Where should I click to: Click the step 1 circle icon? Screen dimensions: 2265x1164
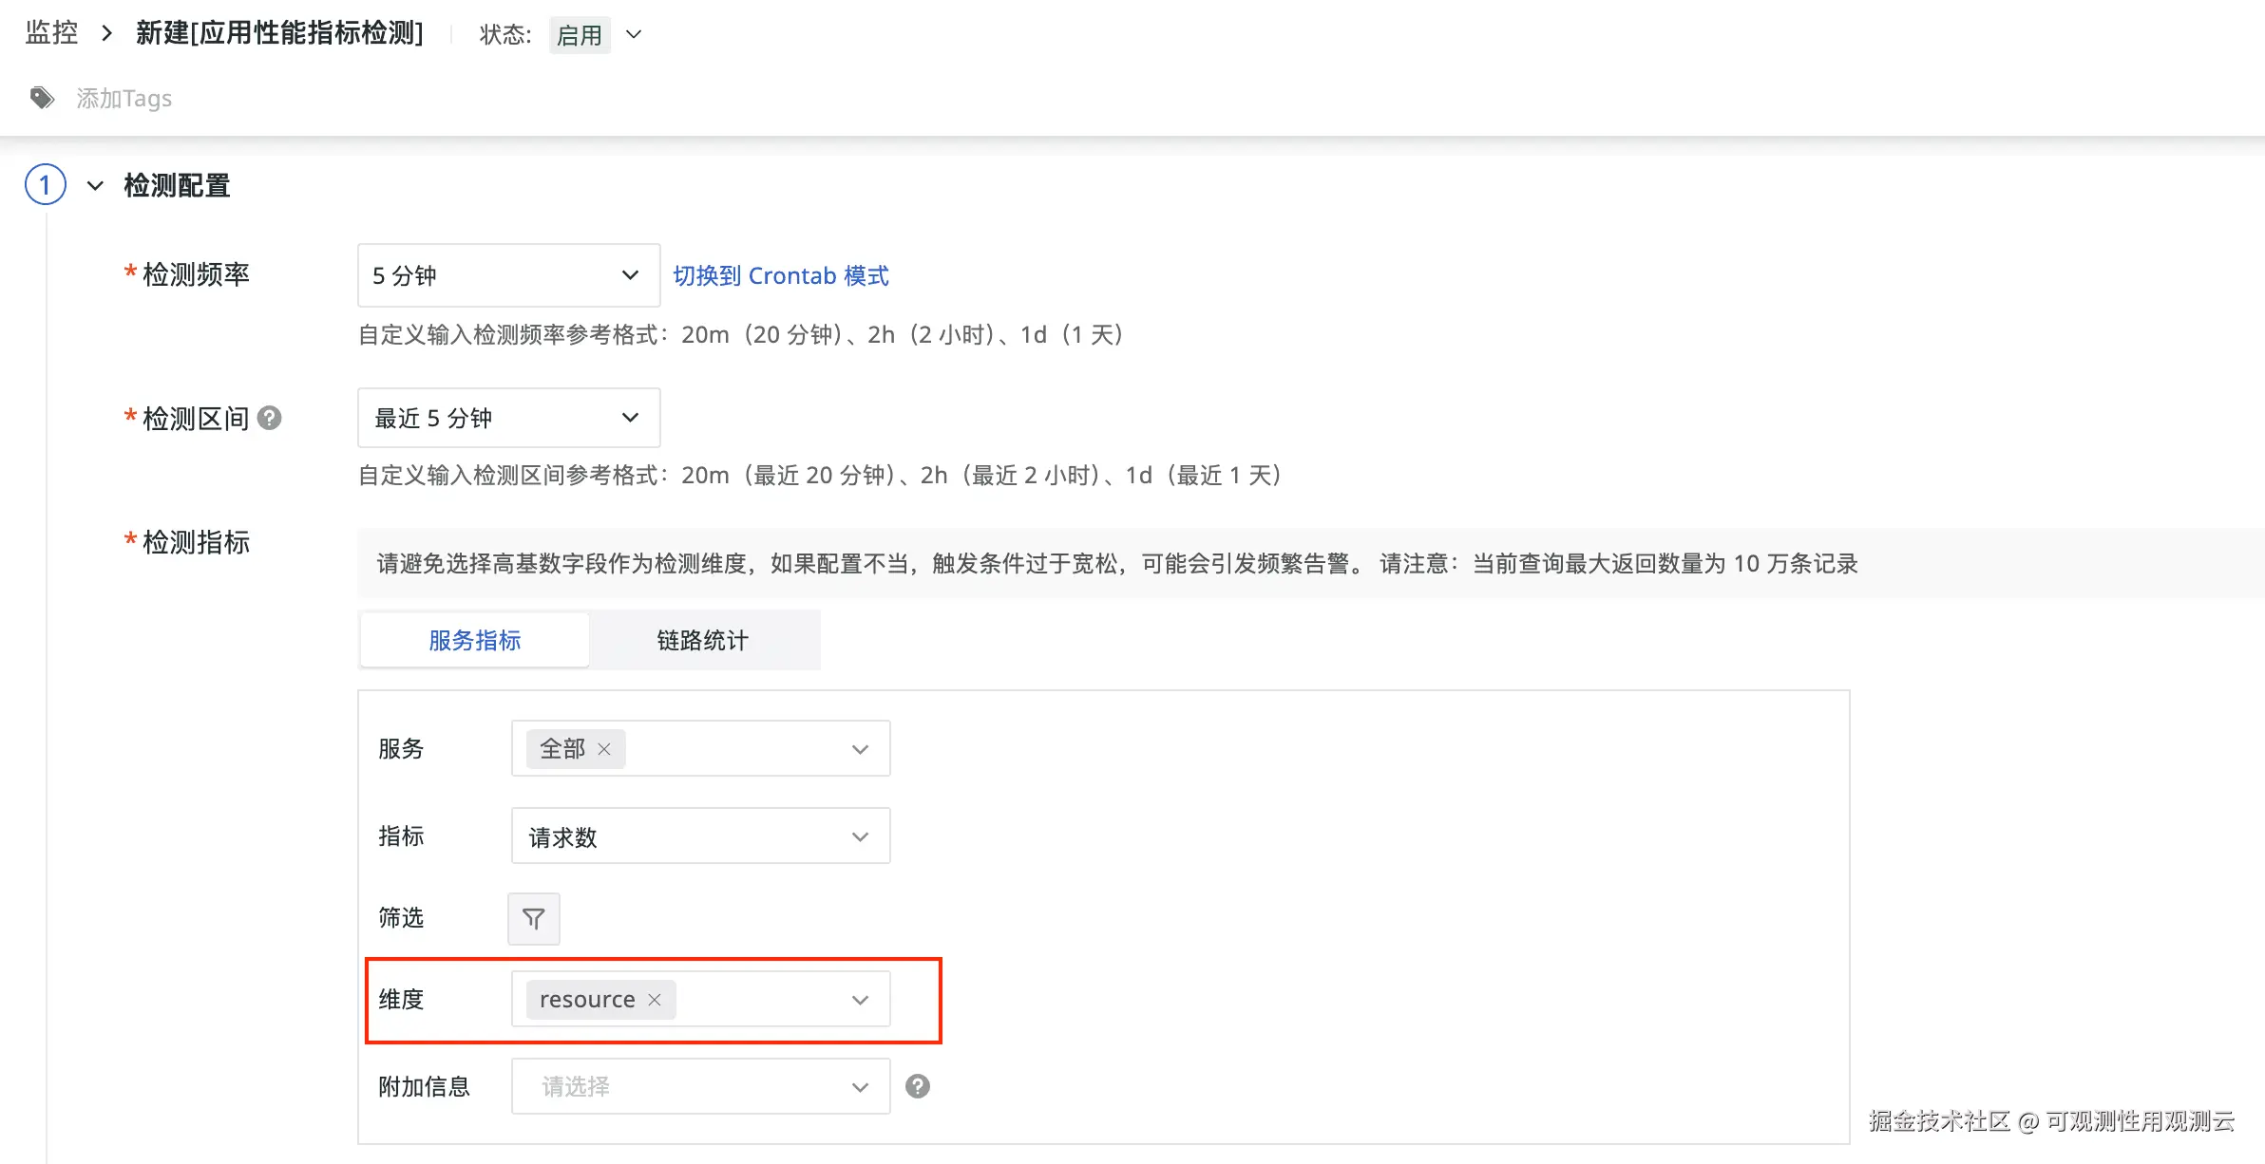(x=46, y=185)
